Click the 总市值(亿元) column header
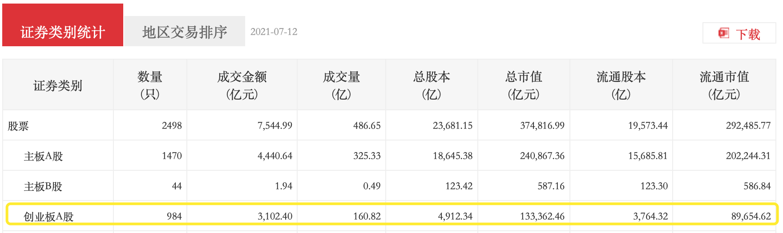The image size is (783, 233). tap(524, 85)
